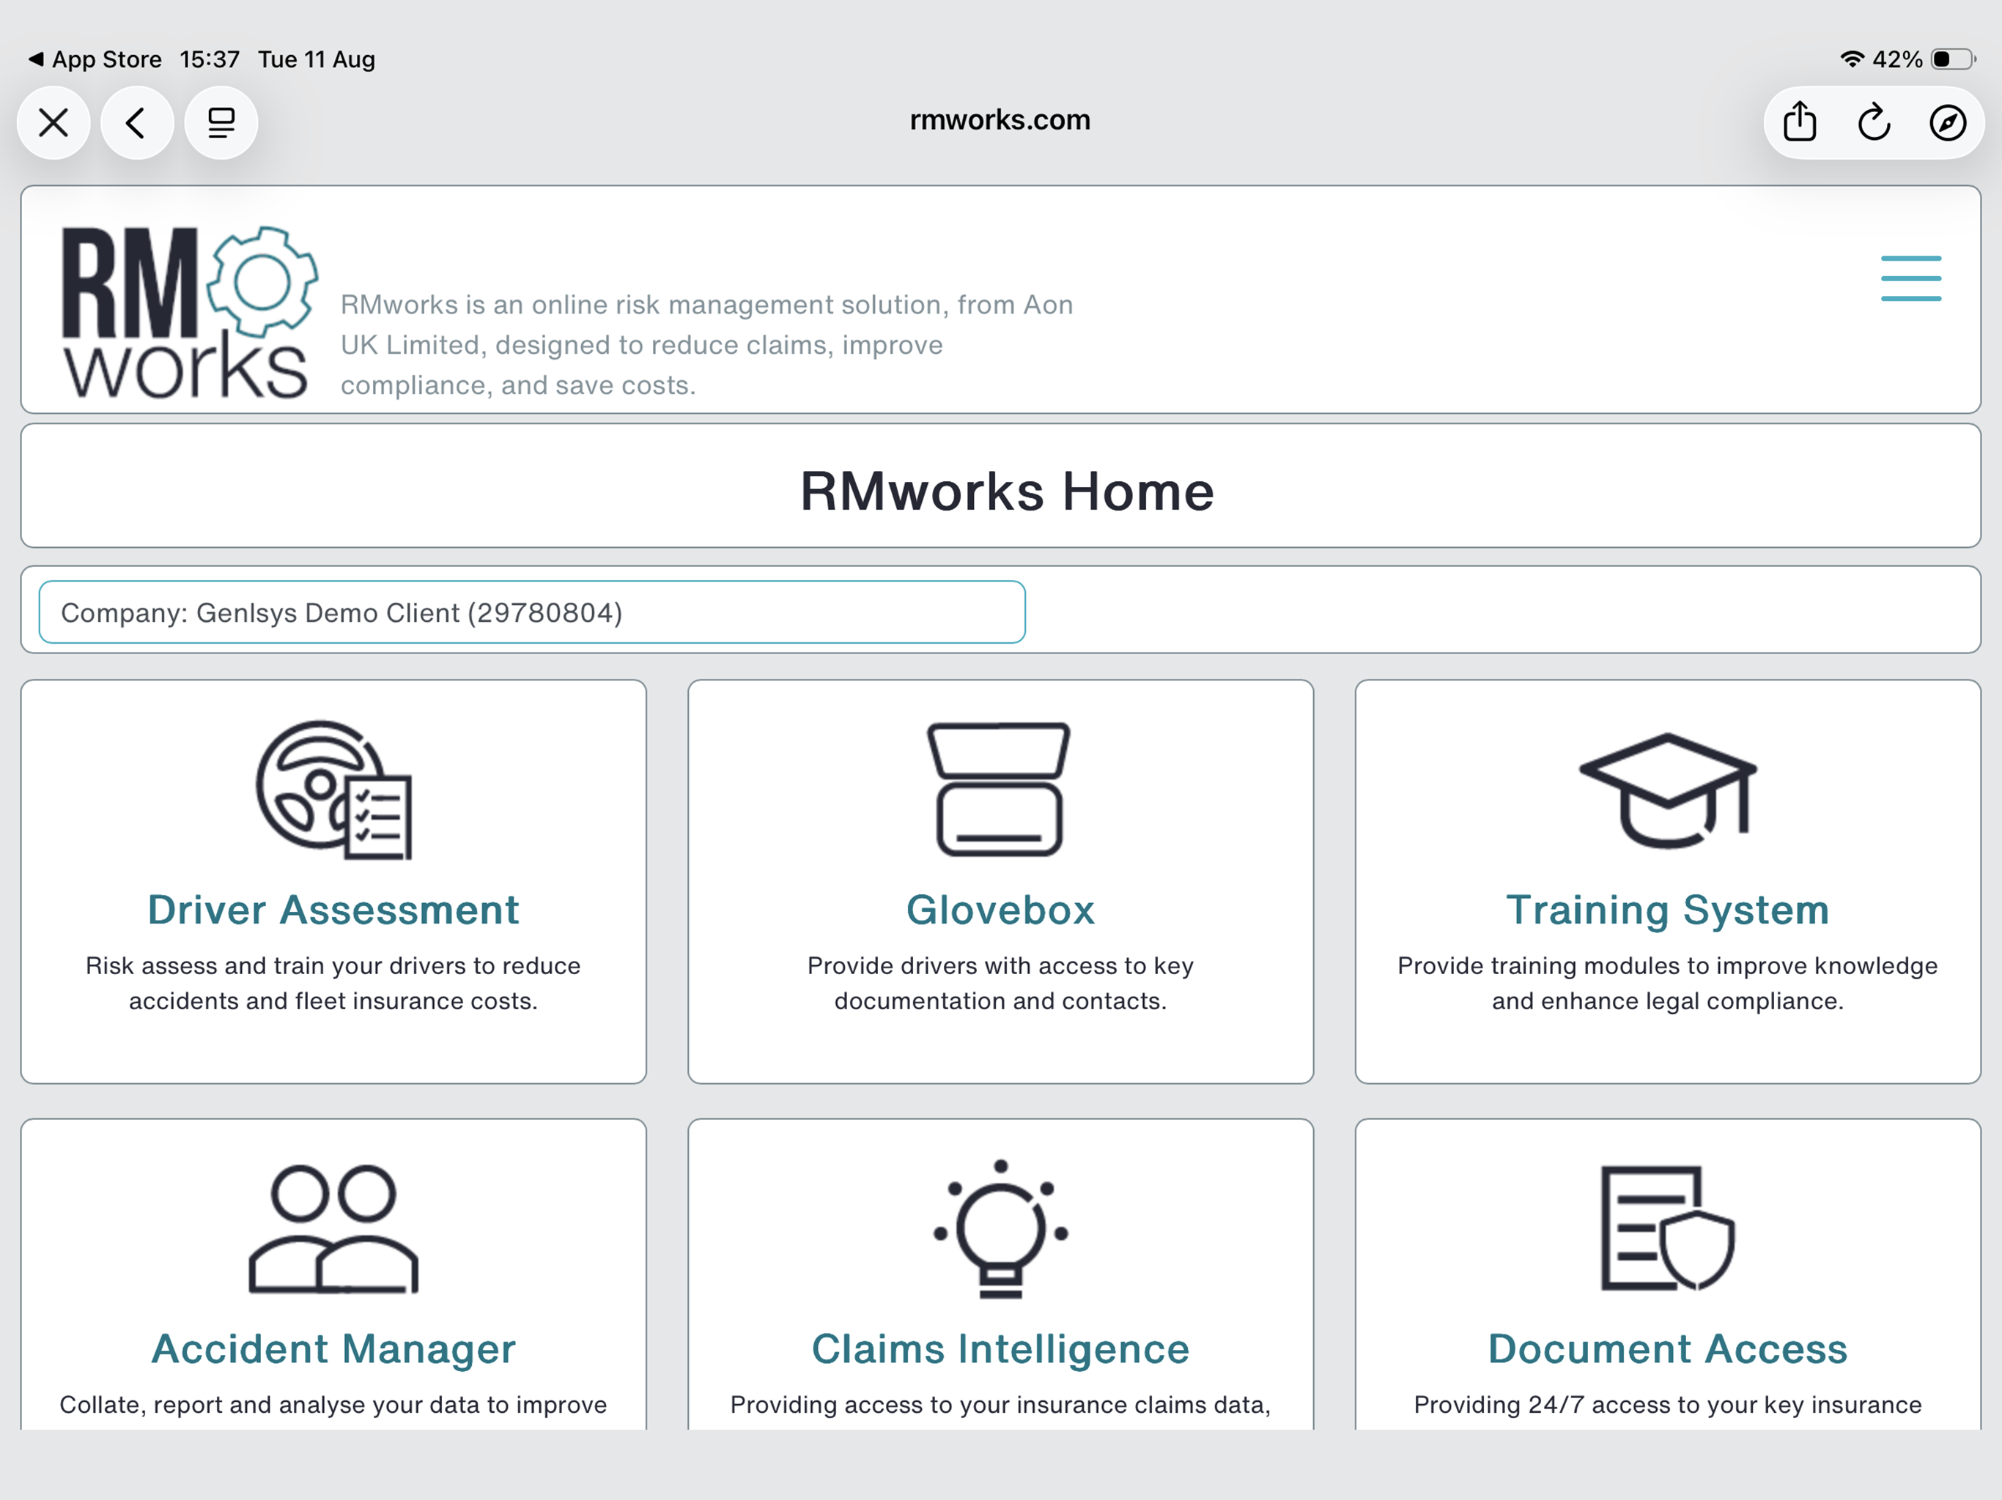
Task: Tap the Wi-Fi status icon
Action: (x=1852, y=59)
